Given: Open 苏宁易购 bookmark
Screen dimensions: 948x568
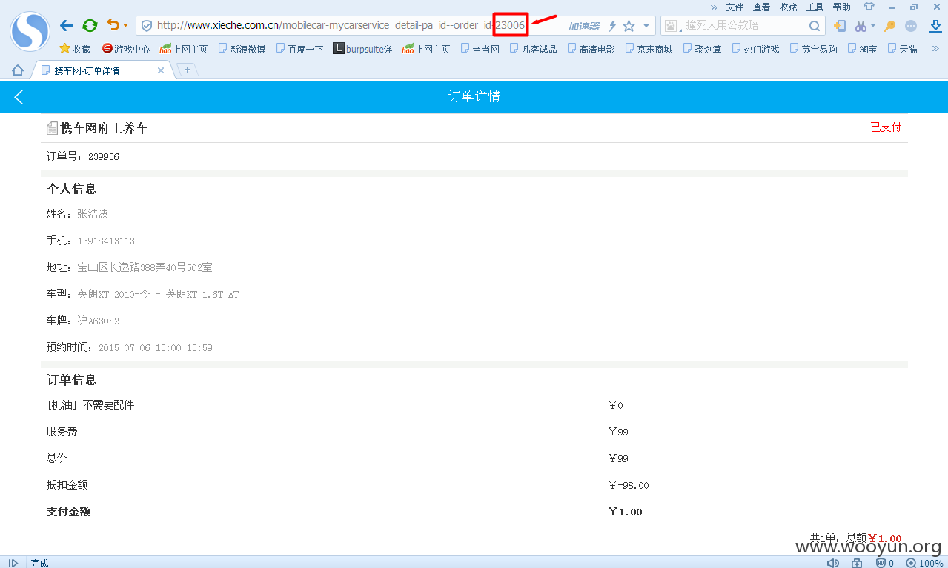Looking at the screenshot, I should click(813, 49).
